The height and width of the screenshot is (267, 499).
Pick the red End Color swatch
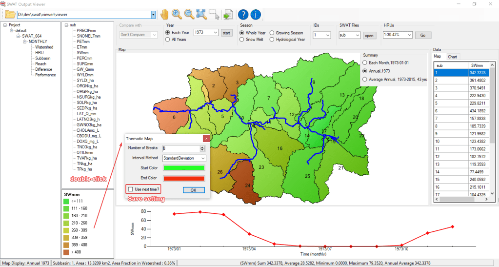click(x=184, y=179)
